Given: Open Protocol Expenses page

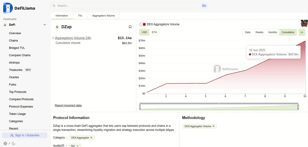Looking at the screenshot, I should tap(21, 107).
